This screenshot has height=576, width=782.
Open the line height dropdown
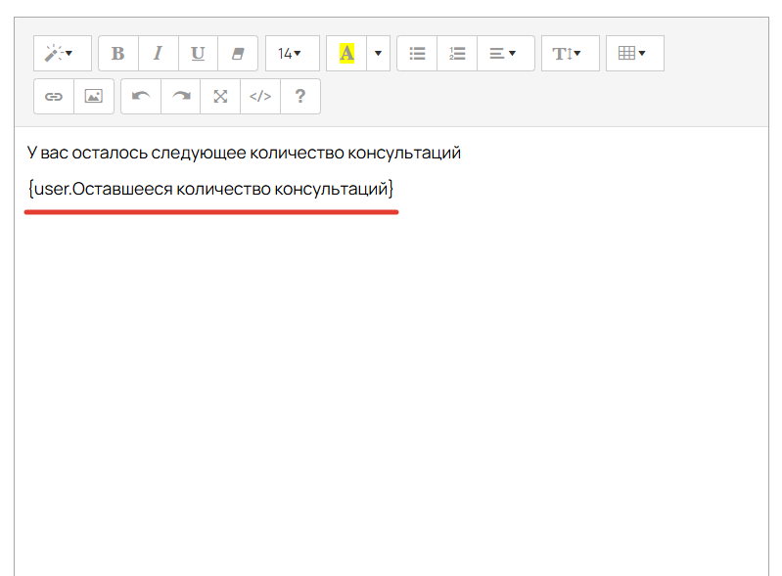coord(569,54)
